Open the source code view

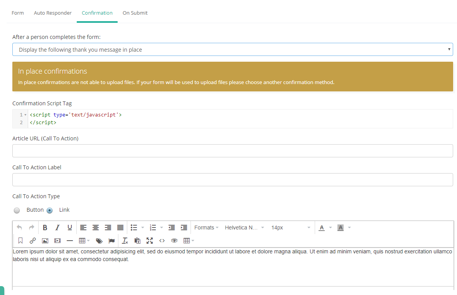162,241
